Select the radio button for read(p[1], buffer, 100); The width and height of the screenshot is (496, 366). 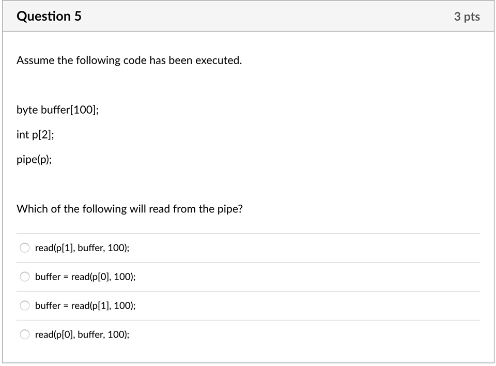point(25,248)
